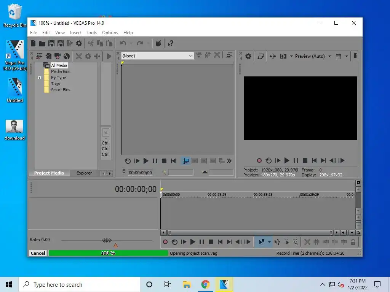
Task: Select the Envelope edit tool
Action: tap(277, 242)
